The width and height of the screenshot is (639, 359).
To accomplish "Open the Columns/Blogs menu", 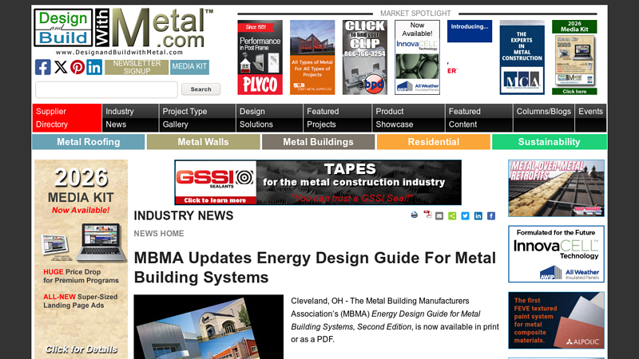I will coord(544,118).
